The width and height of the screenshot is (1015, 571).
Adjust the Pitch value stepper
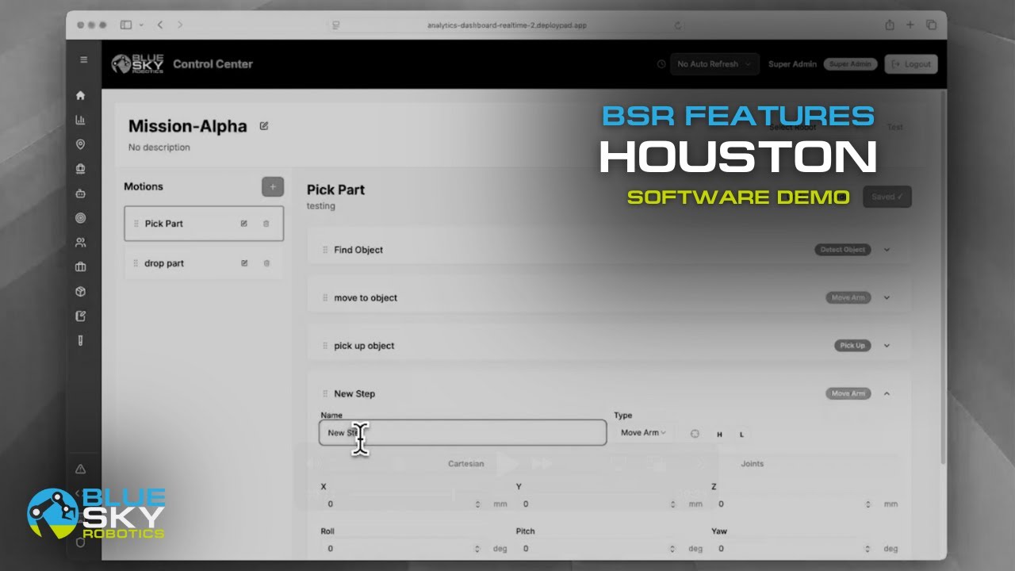click(672, 549)
